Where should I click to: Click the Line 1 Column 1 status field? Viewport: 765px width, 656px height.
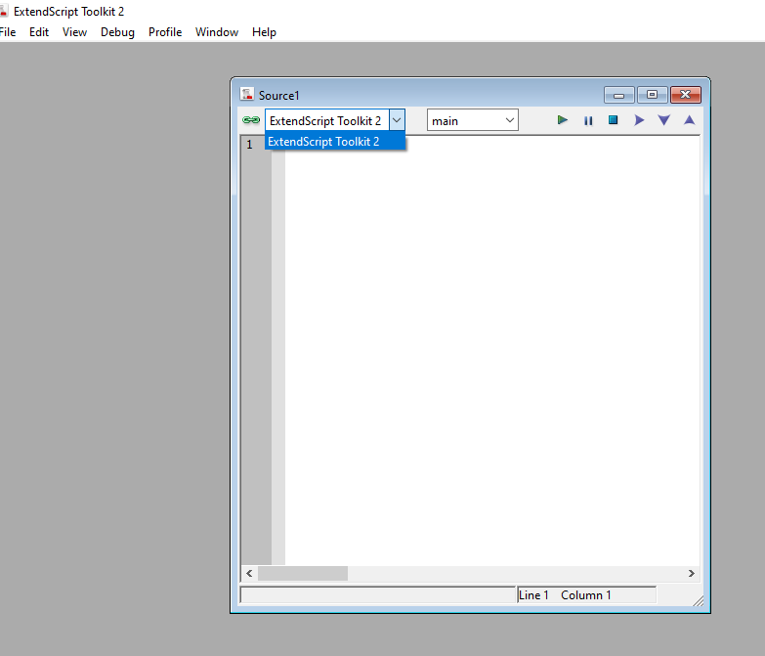[586, 595]
